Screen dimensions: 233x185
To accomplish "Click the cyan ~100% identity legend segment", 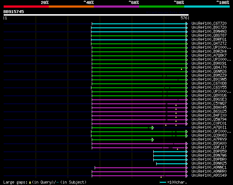I will (x=207, y=7).
